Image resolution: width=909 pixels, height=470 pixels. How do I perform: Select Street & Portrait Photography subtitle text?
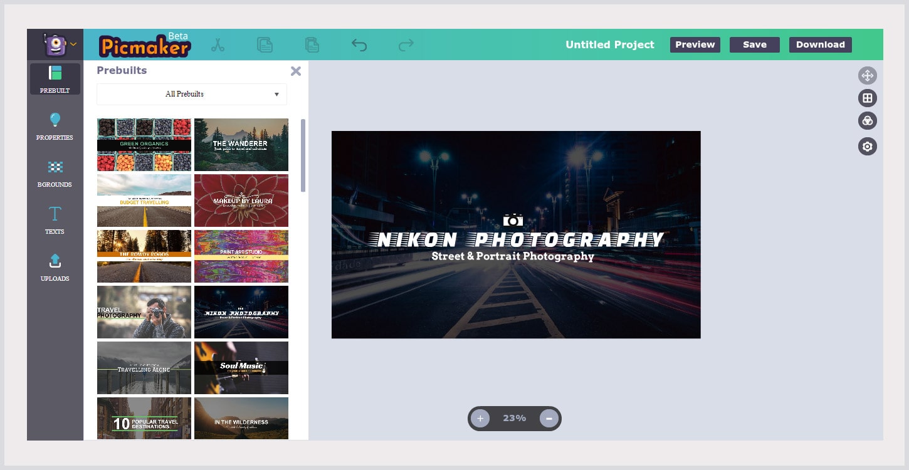(513, 256)
